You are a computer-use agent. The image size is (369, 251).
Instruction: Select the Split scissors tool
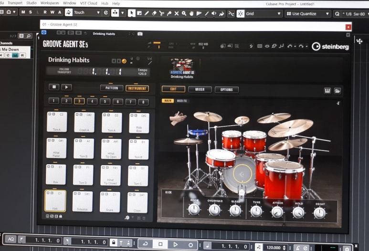point(161,13)
